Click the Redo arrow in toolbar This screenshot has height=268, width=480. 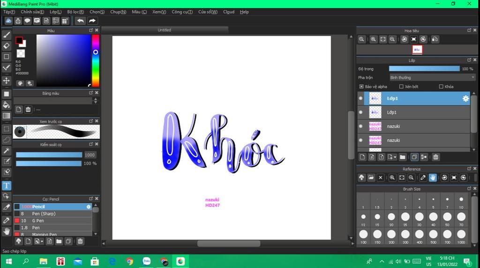[92, 21]
